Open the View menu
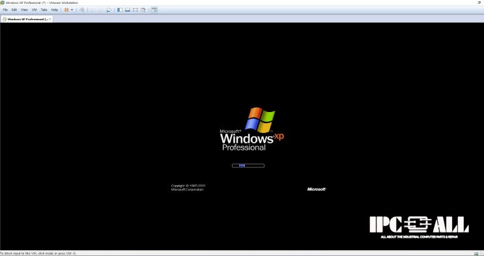 (24, 10)
